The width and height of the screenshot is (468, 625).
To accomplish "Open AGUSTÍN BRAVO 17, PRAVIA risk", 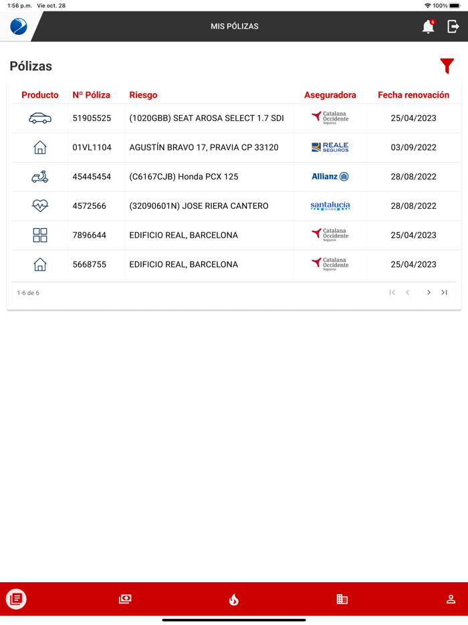I will (x=203, y=147).
